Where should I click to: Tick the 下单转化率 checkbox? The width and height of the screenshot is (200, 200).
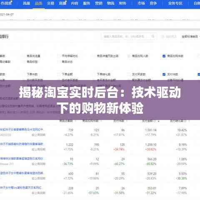94,75
